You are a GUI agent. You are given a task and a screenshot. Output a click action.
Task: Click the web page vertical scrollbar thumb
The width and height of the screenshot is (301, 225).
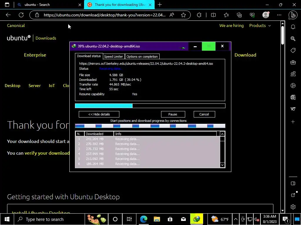tap(282, 35)
